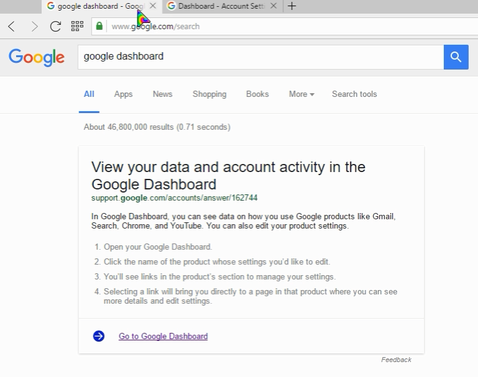Select the Books results tab
The height and width of the screenshot is (377, 478).
(x=257, y=94)
